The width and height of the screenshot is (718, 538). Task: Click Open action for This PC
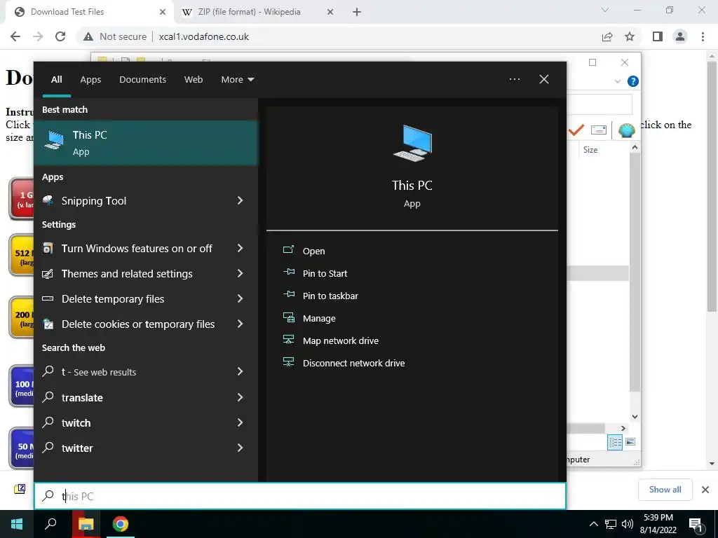click(313, 251)
